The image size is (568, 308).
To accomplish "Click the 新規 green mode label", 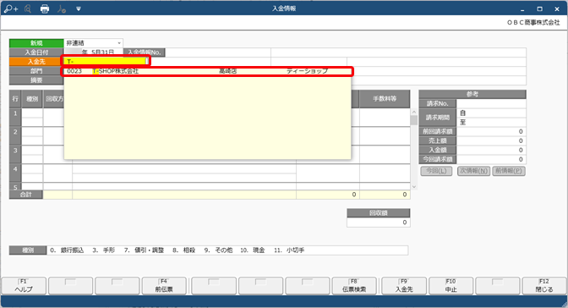I will click(x=36, y=43).
